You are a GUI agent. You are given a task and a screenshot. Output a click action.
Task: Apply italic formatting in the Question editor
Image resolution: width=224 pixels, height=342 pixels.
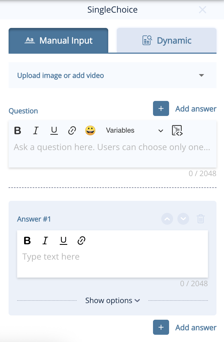[x=36, y=131]
